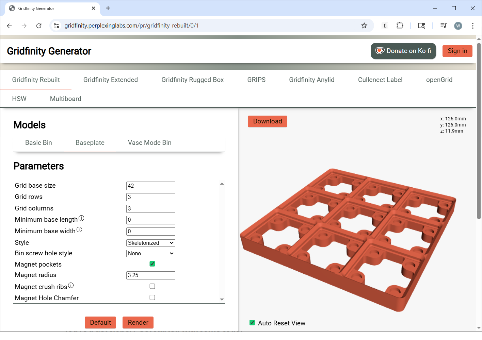The image size is (482, 340).
Task: Click the Render button
Action: pyautogui.click(x=138, y=322)
